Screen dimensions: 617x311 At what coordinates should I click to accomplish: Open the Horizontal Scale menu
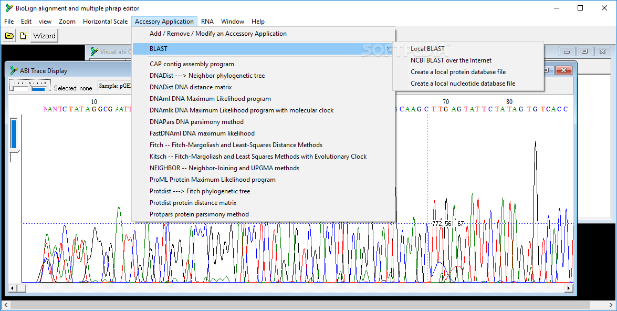tap(106, 21)
